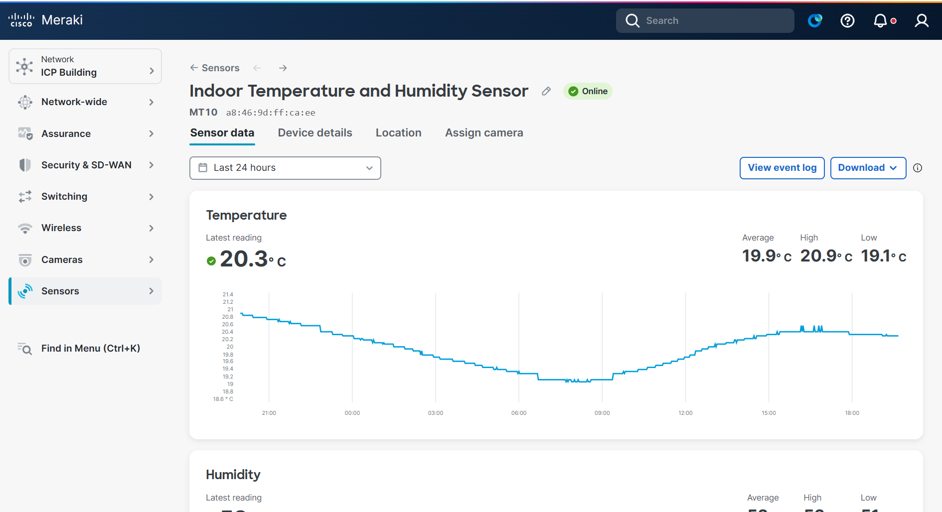Switch to the Location tab
Image resolution: width=942 pixels, height=512 pixels.
[398, 133]
